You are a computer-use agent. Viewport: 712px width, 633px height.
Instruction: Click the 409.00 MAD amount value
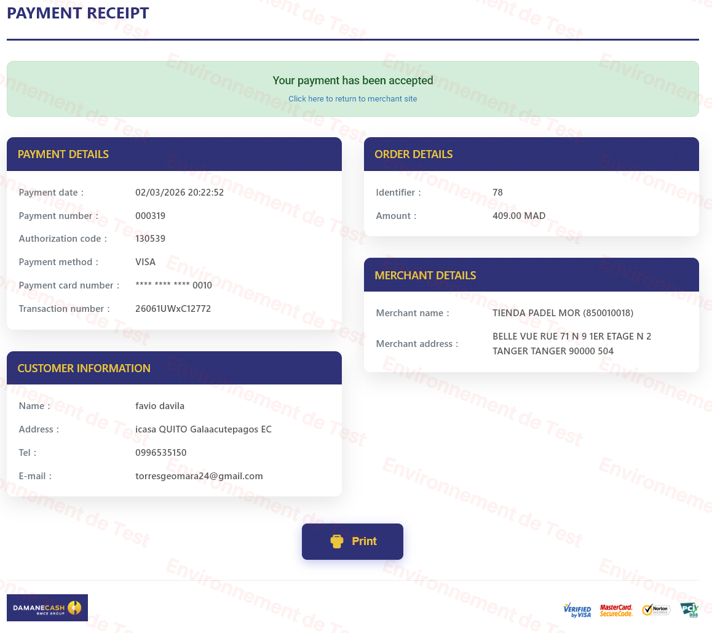coord(519,216)
